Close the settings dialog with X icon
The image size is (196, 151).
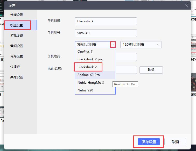tap(186, 5)
